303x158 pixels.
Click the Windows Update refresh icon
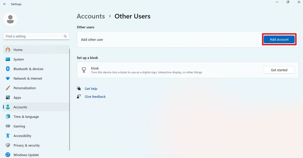(x=8, y=155)
